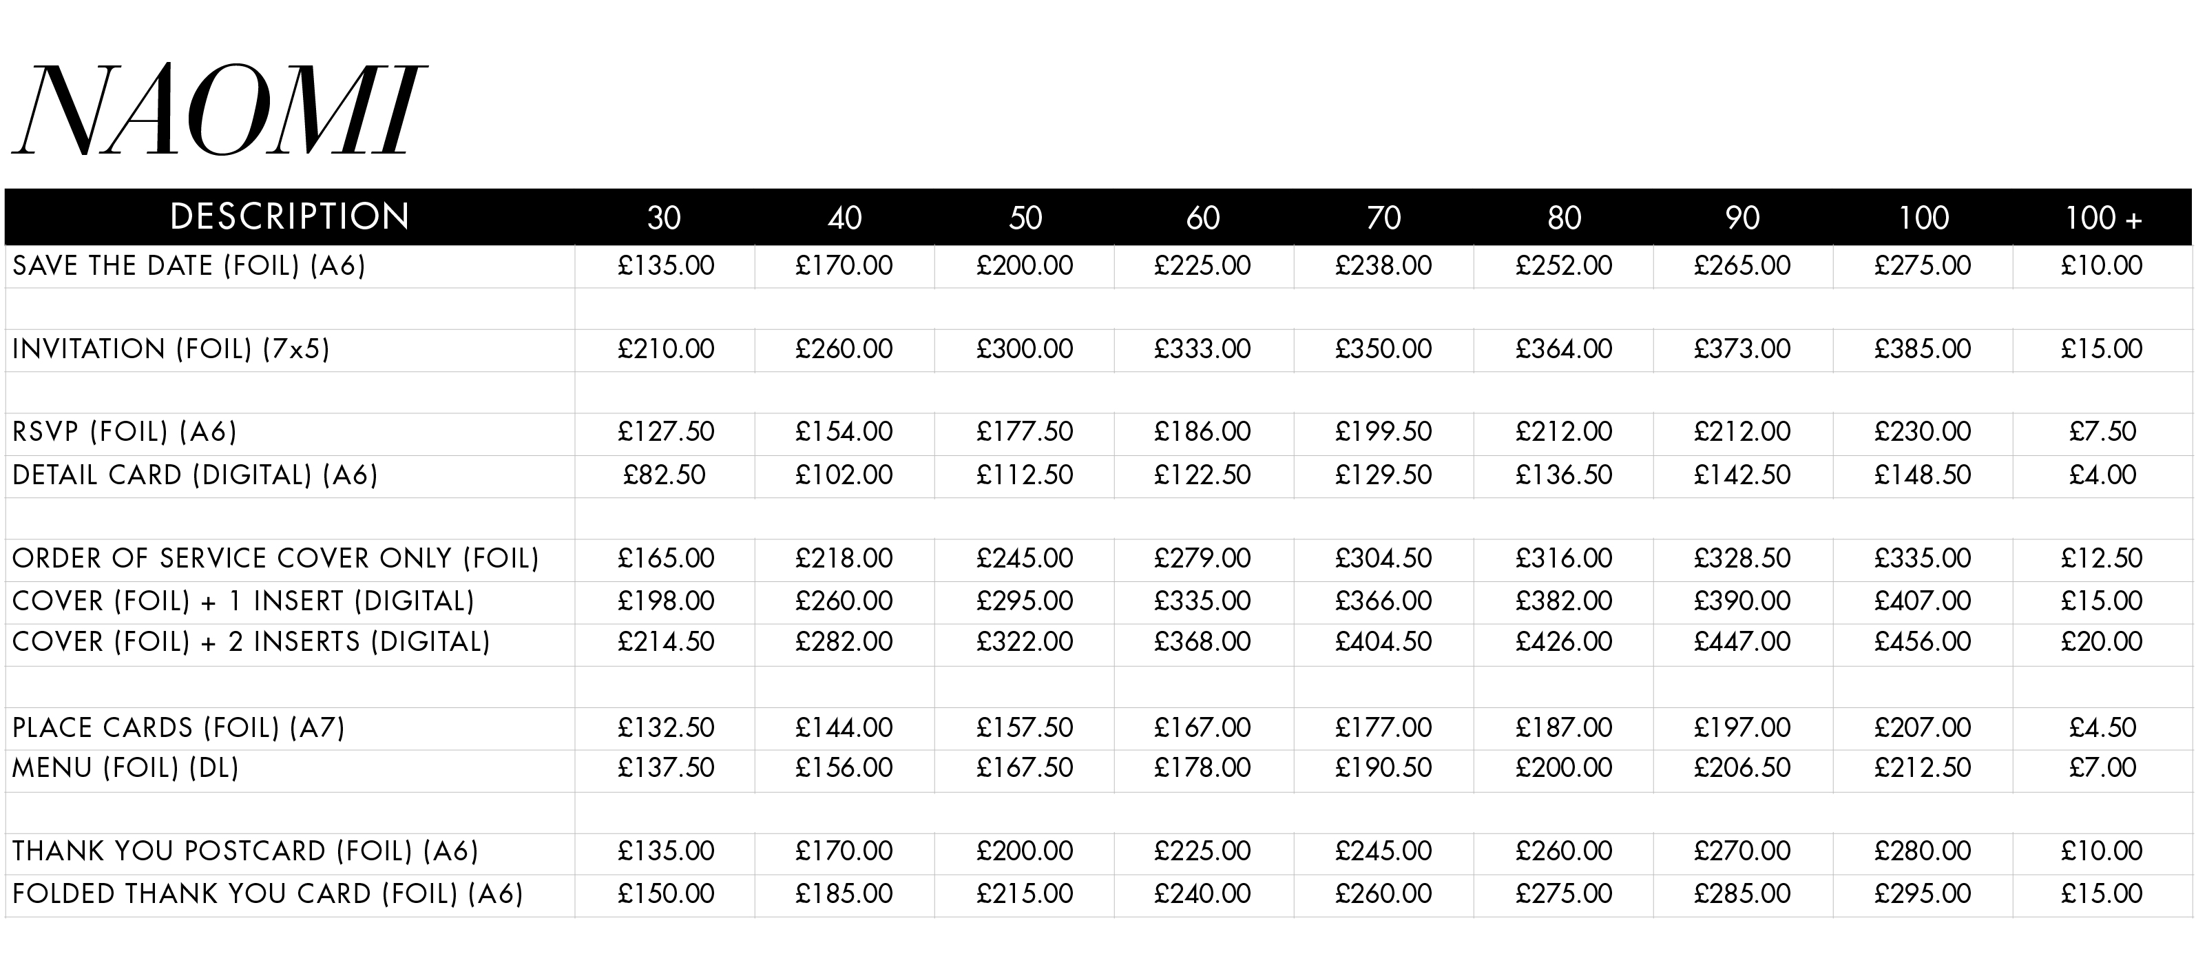Click the £190.50 menu price for 70
The height and width of the screenshot is (976, 2196).
[1383, 769]
